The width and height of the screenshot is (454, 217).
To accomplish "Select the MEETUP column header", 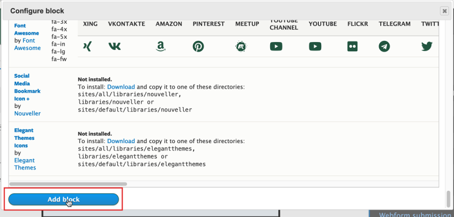I will coord(247,24).
